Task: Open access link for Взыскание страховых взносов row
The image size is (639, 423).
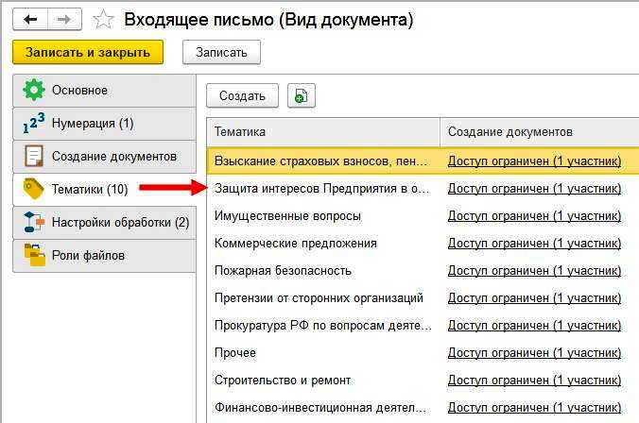Action: 534,161
